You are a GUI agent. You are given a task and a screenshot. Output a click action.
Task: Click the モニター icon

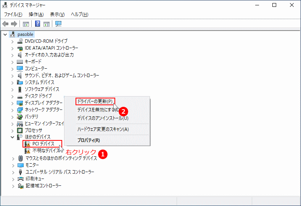pyautogui.click(x=20, y=165)
